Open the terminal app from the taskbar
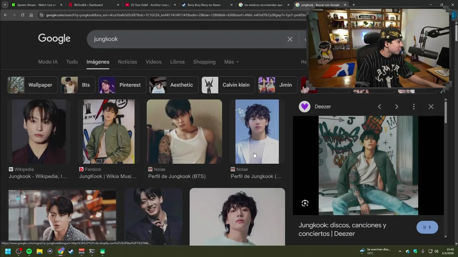 pos(92,251)
